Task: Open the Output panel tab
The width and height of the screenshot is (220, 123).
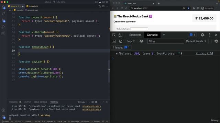Action: pos(27,102)
